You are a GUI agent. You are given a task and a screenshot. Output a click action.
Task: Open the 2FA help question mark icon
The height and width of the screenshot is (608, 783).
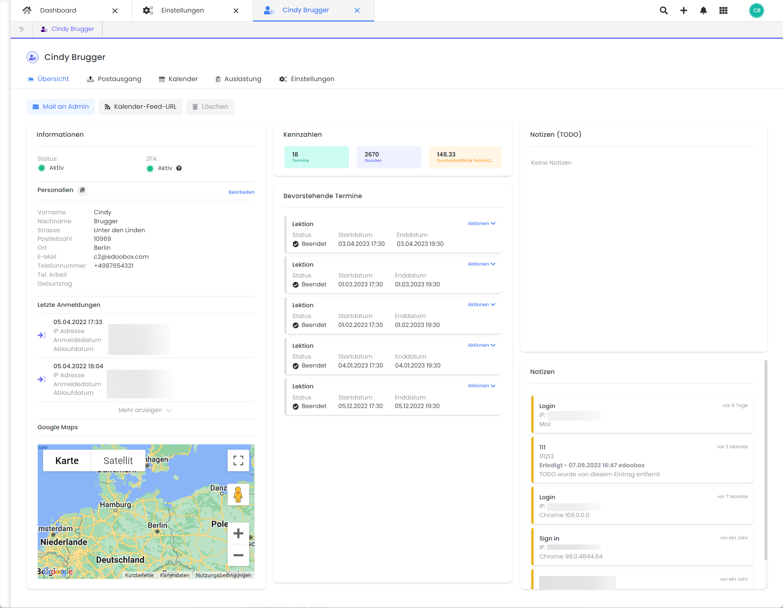pyautogui.click(x=179, y=168)
